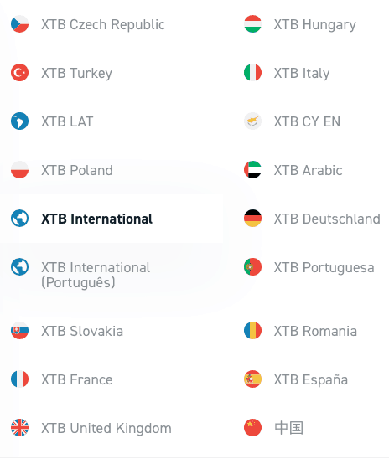Switch to XTB Romania
Screen dimensions: 389x464
(x=315, y=331)
